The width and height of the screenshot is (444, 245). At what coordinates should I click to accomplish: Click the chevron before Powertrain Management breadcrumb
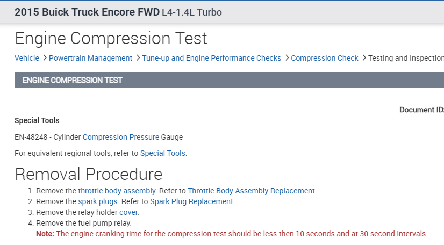(x=45, y=58)
